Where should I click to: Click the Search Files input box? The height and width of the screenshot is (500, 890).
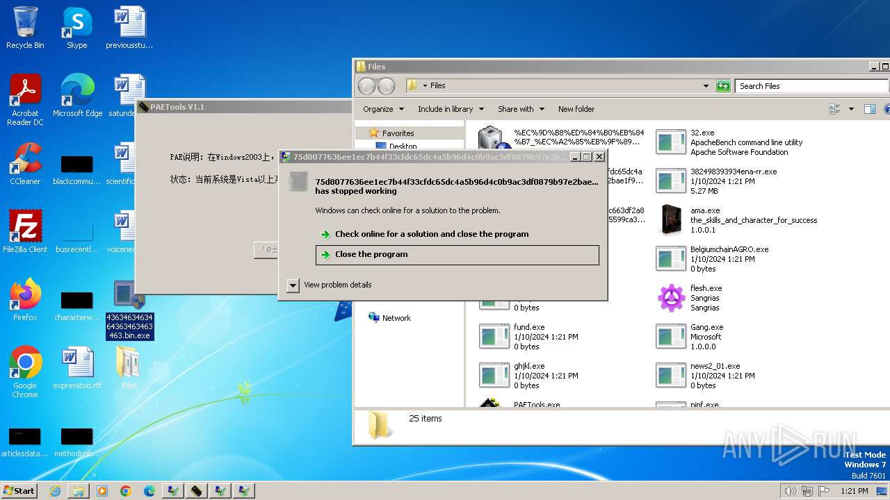coord(811,86)
